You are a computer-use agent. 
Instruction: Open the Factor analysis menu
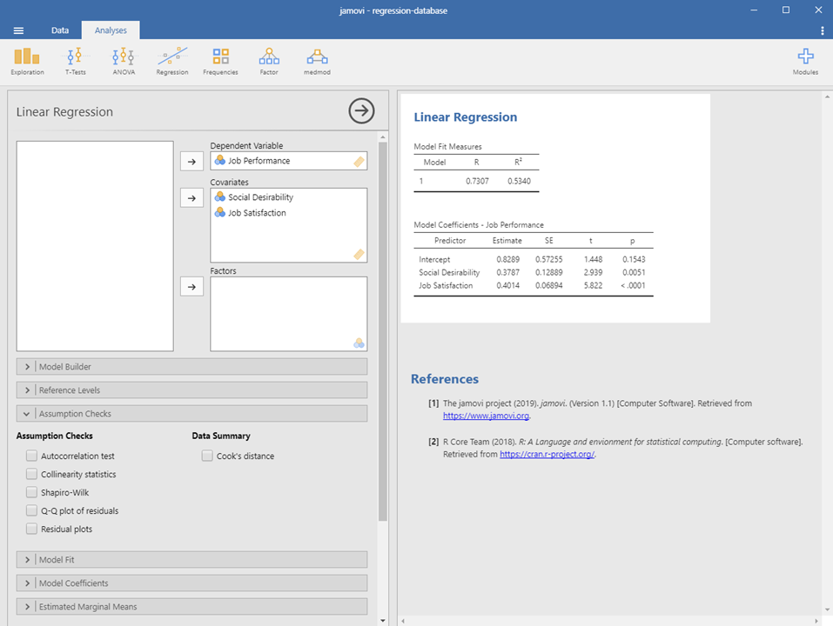pos(269,60)
